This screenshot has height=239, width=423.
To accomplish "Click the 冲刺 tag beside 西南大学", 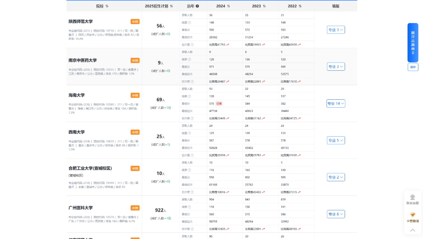I will pyautogui.click(x=135, y=132).
